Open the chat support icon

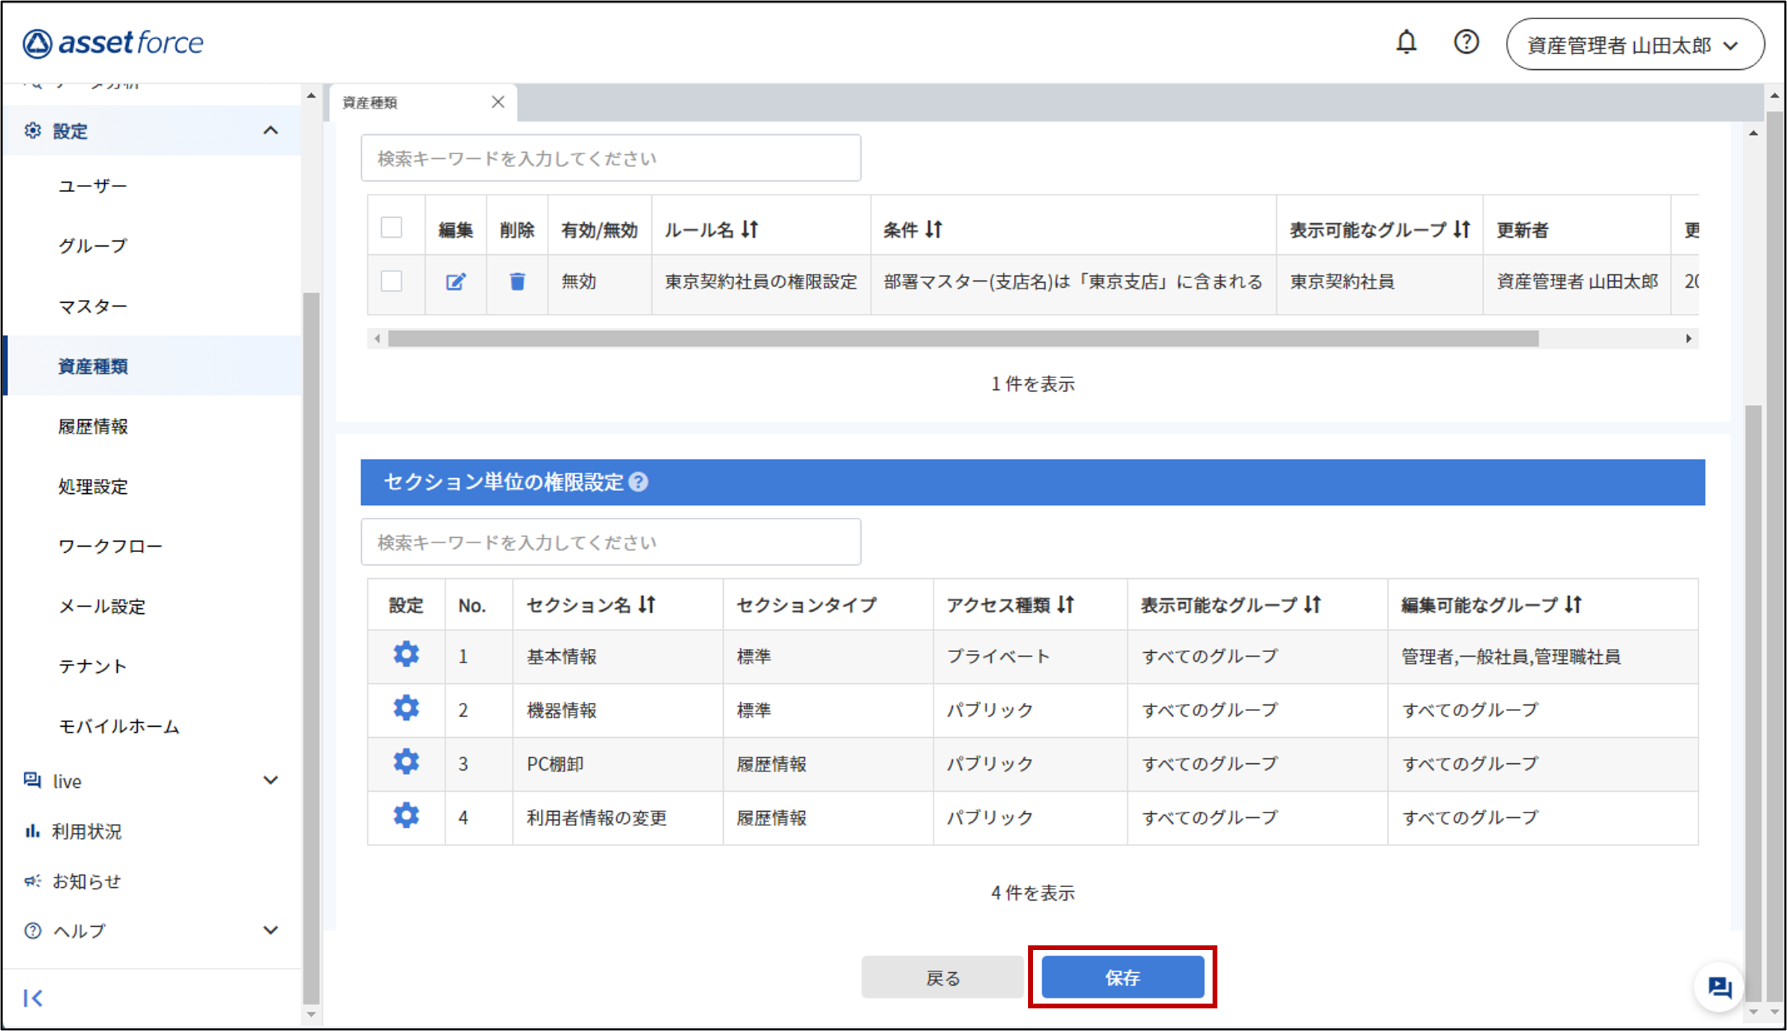click(x=1719, y=987)
